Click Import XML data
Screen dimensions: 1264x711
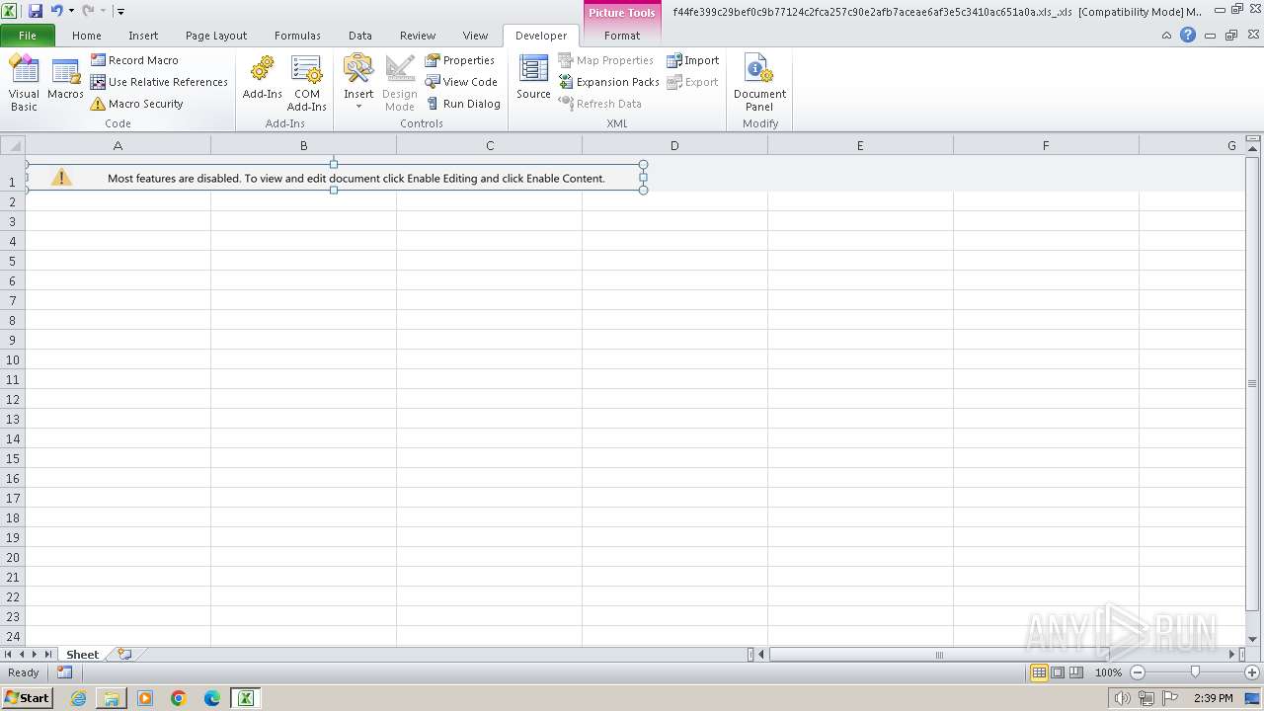[x=692, y=60]
